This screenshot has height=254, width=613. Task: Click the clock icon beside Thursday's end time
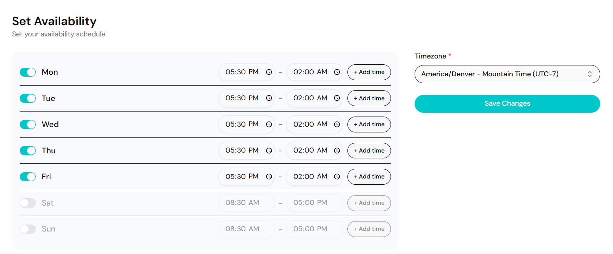point(337,150)
